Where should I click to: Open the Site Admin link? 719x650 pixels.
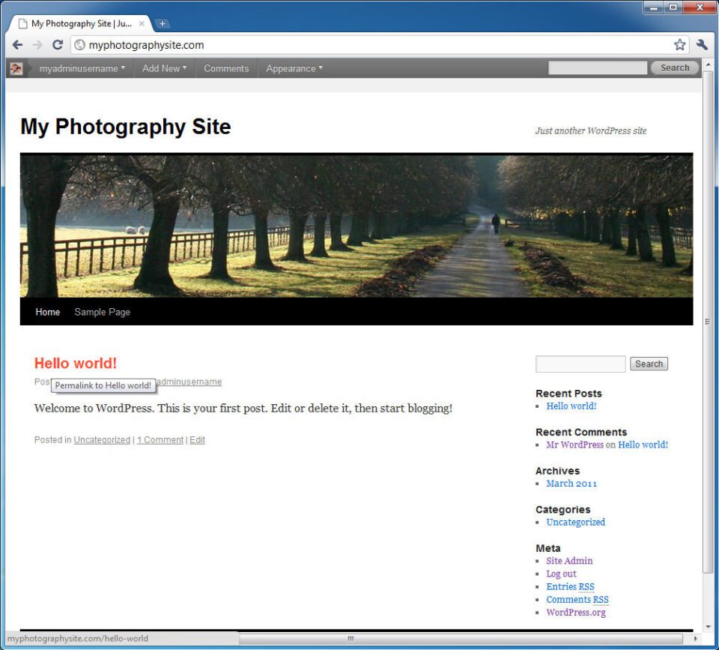click(x=569, y=561)
